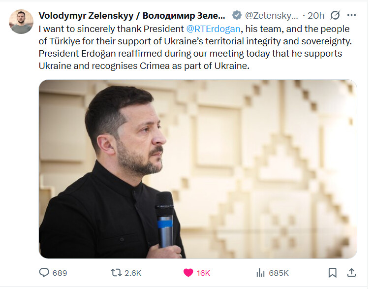Bookmark this tweet
Viewport: 374px width, 289px height.
[332, 273]
